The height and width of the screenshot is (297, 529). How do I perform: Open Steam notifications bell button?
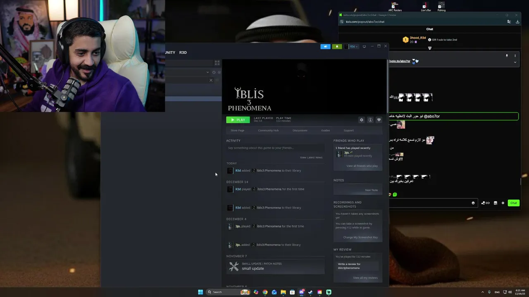[x=337, y=47]
